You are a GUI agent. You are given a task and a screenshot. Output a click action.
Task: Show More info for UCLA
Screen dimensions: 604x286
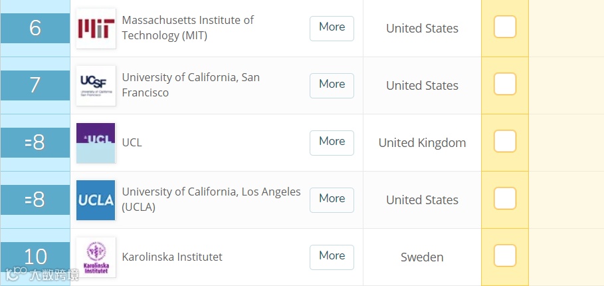point(332,200)
